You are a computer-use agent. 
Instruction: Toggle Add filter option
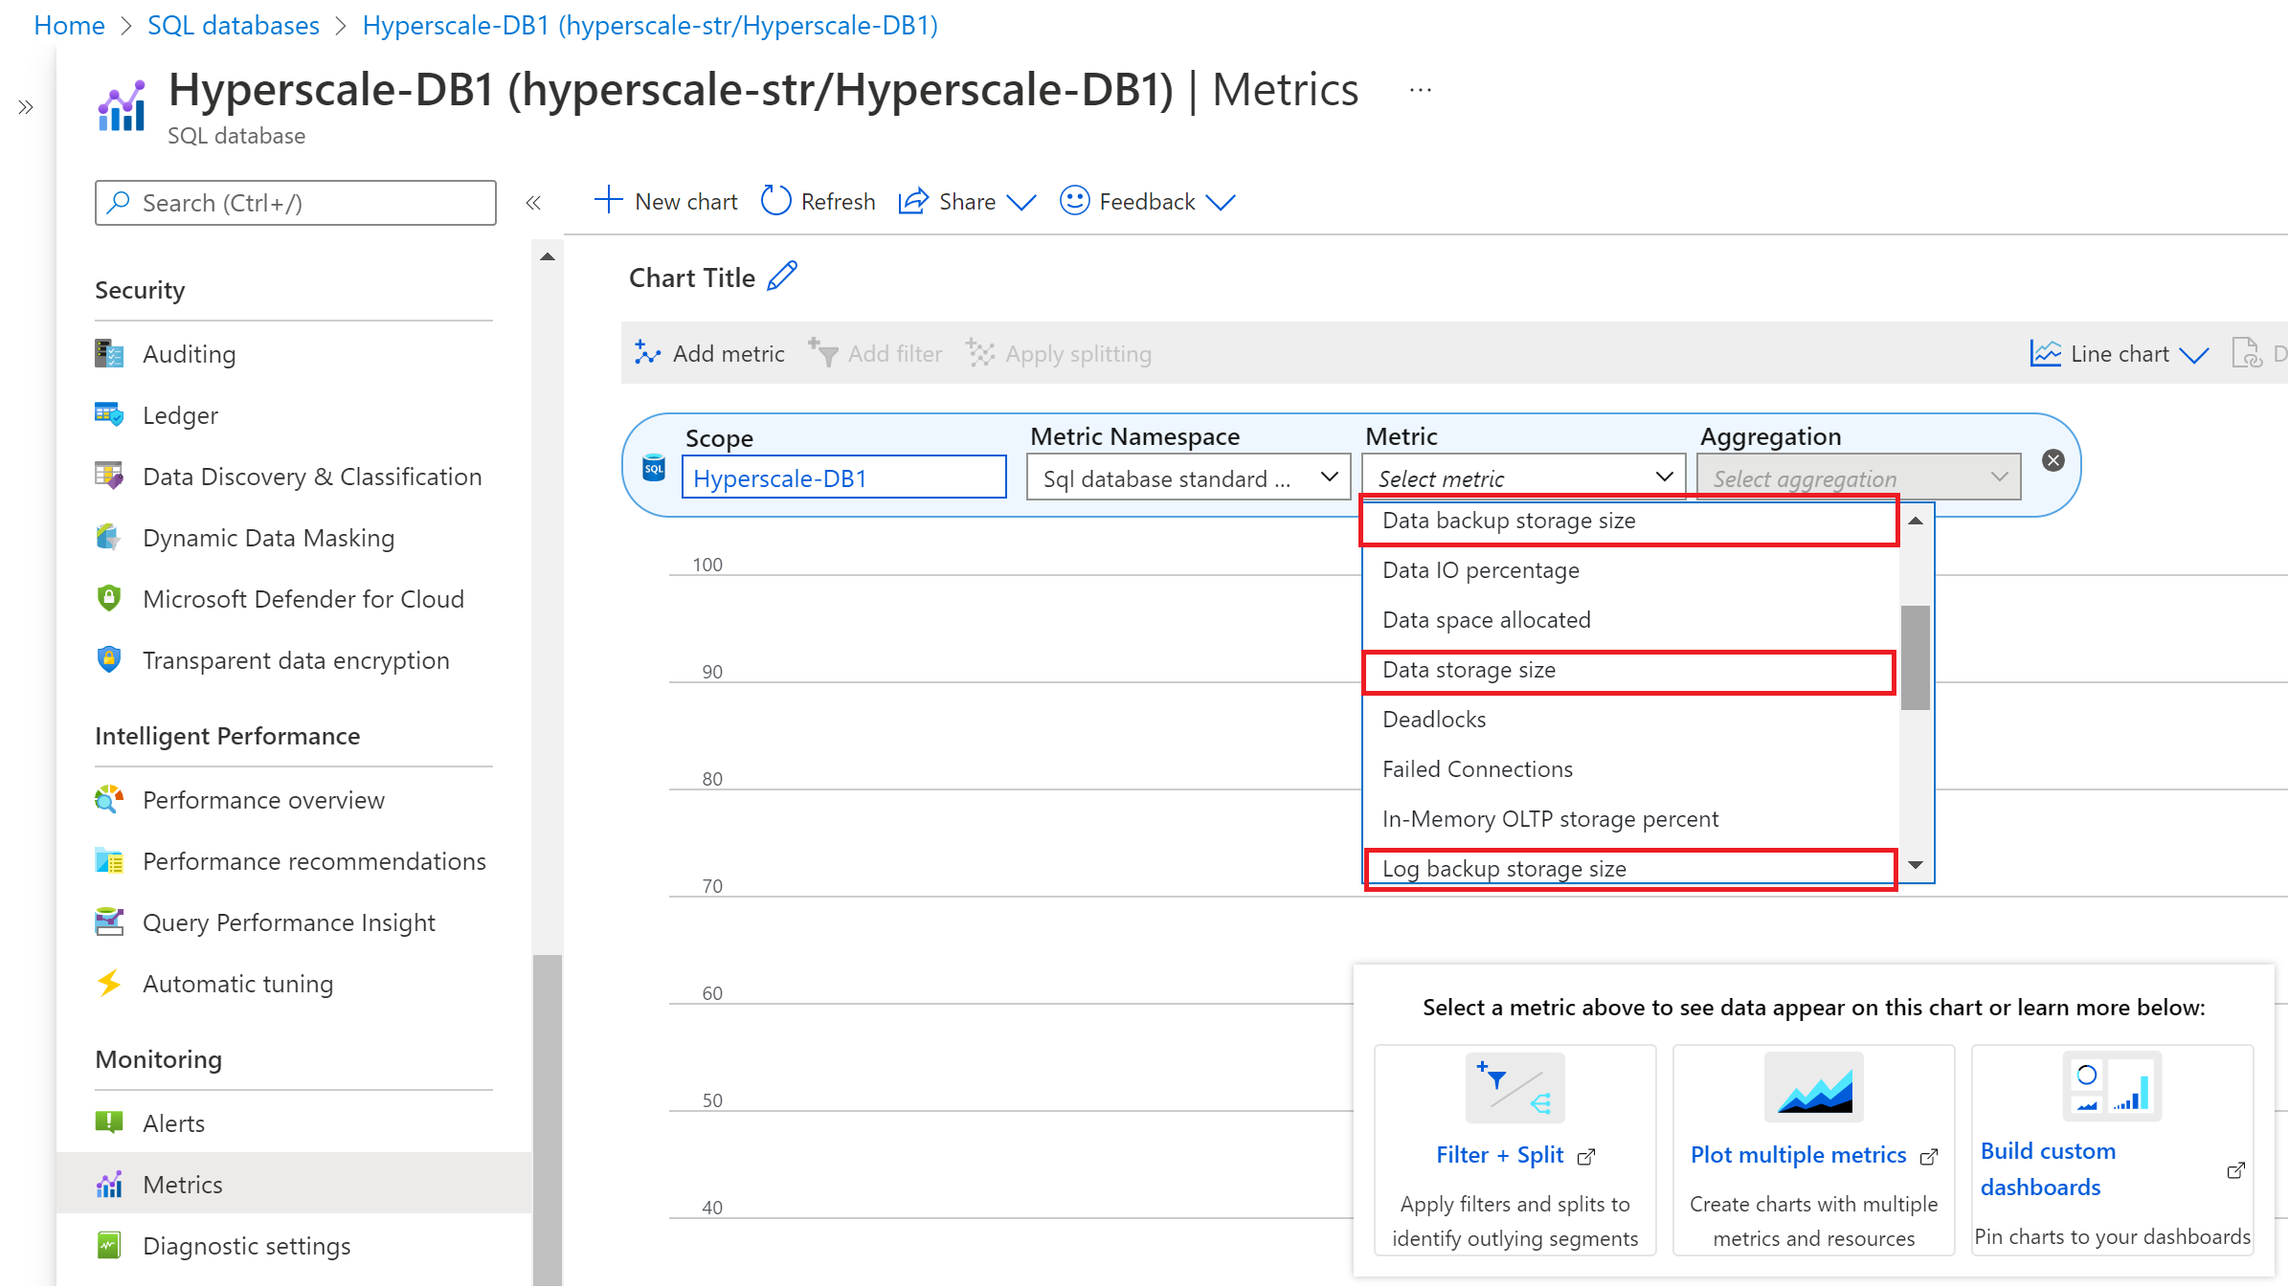pos(874,352)
